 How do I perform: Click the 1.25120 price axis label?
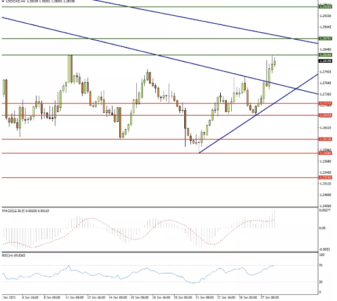coord(325,183)
